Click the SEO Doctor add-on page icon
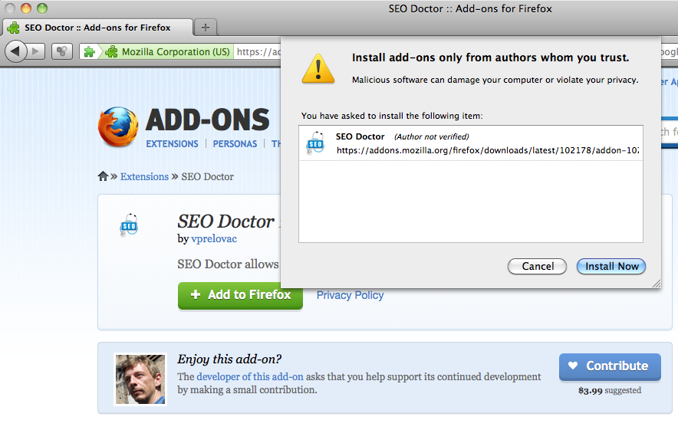Screen dimensions: 678x430 129,225
